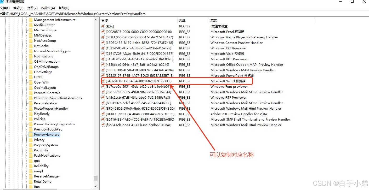The image size is (369, 190).
Task: Click the Microsoft Excel 预览器 data cell
Action: [x=227, y=32]
